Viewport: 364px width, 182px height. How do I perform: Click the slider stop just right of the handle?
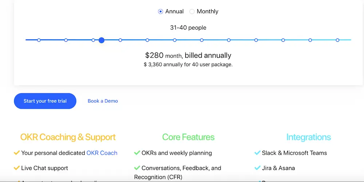tap(120, 40)
